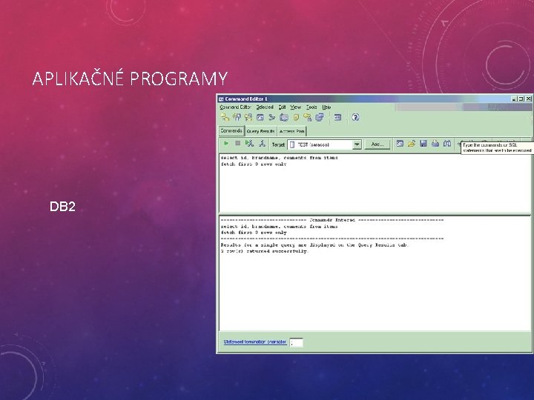Click the 'returned successfully' output line
This screenshot has width=534, height=400.
click(264, 251)
